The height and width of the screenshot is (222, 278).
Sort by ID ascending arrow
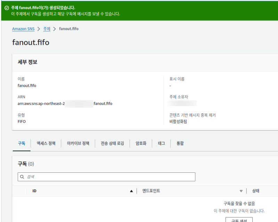(131, 191)
